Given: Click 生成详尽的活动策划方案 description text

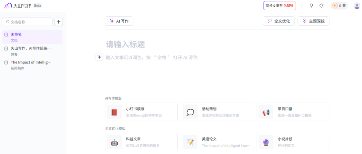Looking at the screenshot, I should click(221, 115).
